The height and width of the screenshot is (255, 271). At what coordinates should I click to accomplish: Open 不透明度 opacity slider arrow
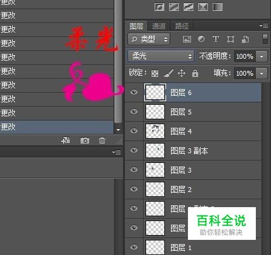coord(261,56)
